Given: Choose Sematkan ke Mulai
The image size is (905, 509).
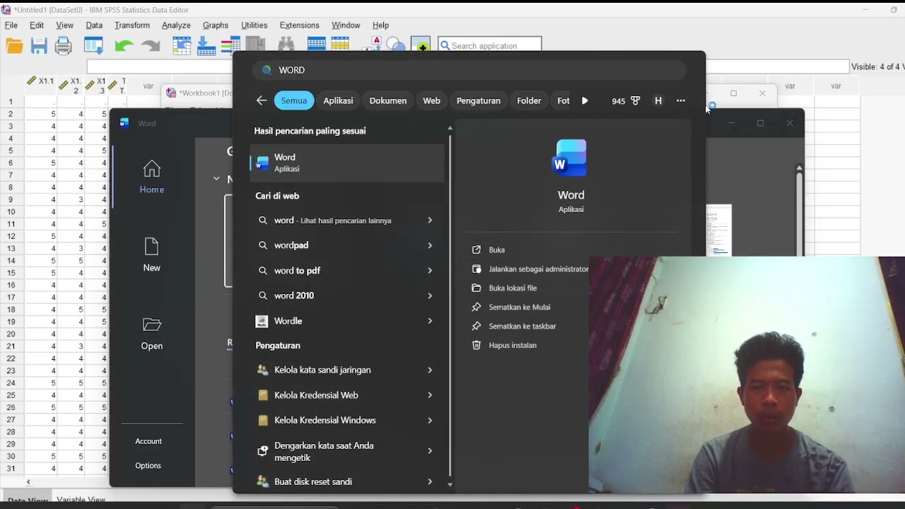Looking at the screenshot, I should 520,307.
